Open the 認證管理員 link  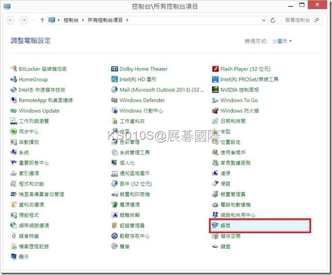(132, 225)
